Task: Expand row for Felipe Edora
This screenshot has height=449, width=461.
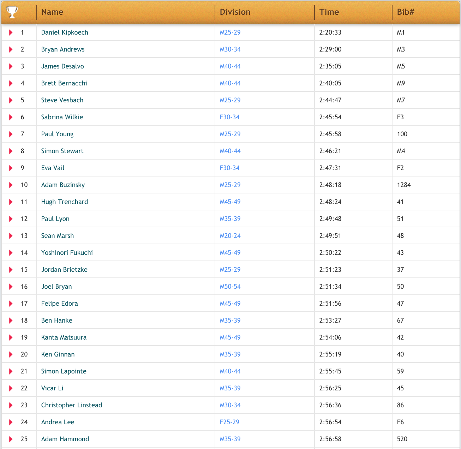Action: (11, 304)
